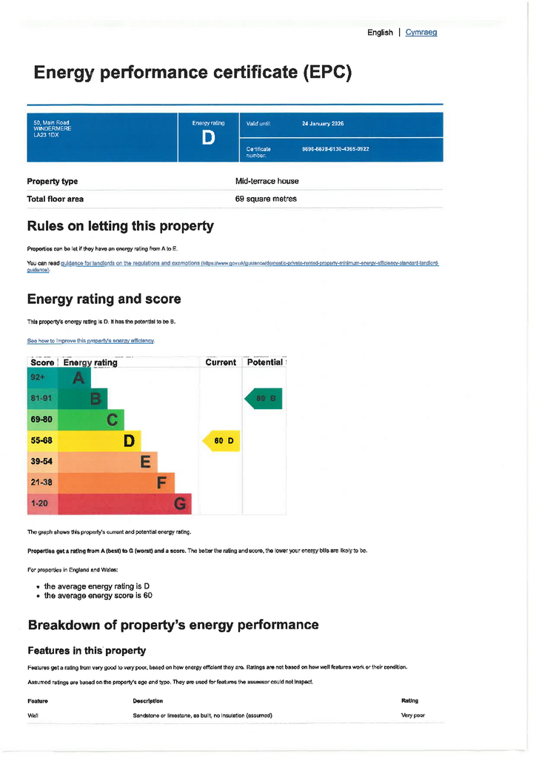
Task: Click the 'Energy performance certificate (EPC)' title
Action: click(192, 73)
